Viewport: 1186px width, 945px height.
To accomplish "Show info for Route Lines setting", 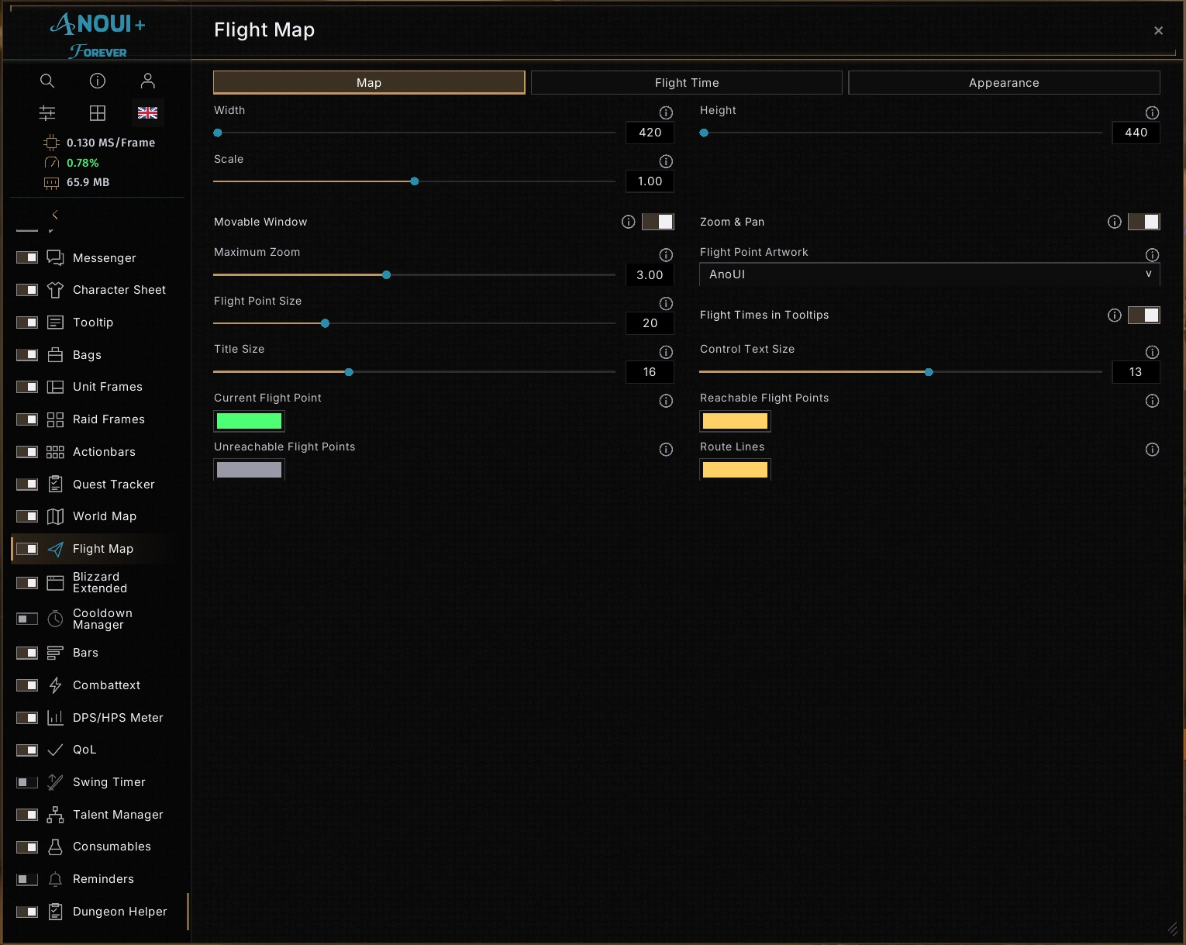I will [1153, 450].
